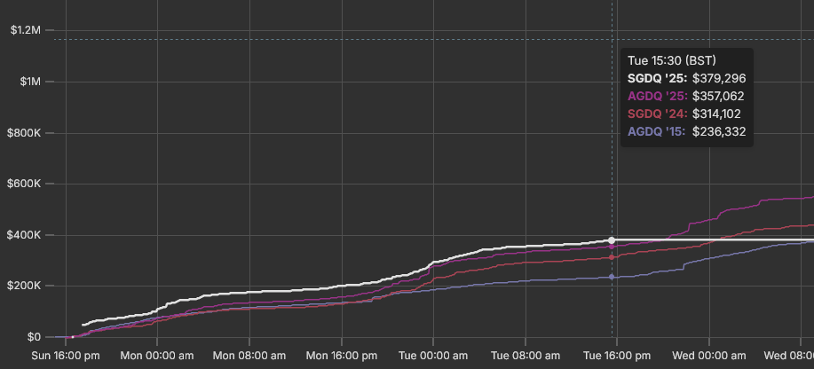
Task: Click the $600K y-axis label
Action: [24, 184]
